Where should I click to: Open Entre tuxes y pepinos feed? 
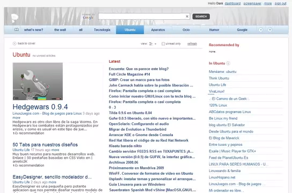(x=225, y=144)
